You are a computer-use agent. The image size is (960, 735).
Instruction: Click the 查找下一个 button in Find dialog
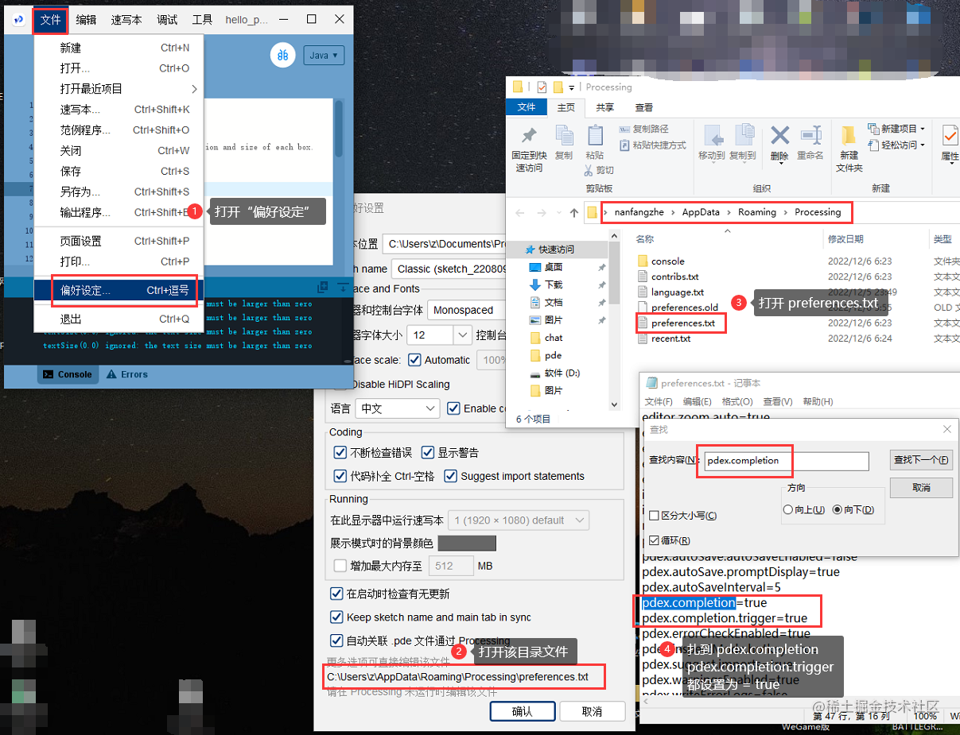[921, 461]
